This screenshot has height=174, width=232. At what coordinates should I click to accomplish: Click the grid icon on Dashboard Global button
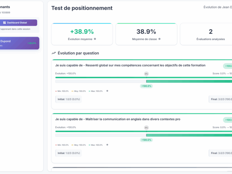(x=4, y=23)
